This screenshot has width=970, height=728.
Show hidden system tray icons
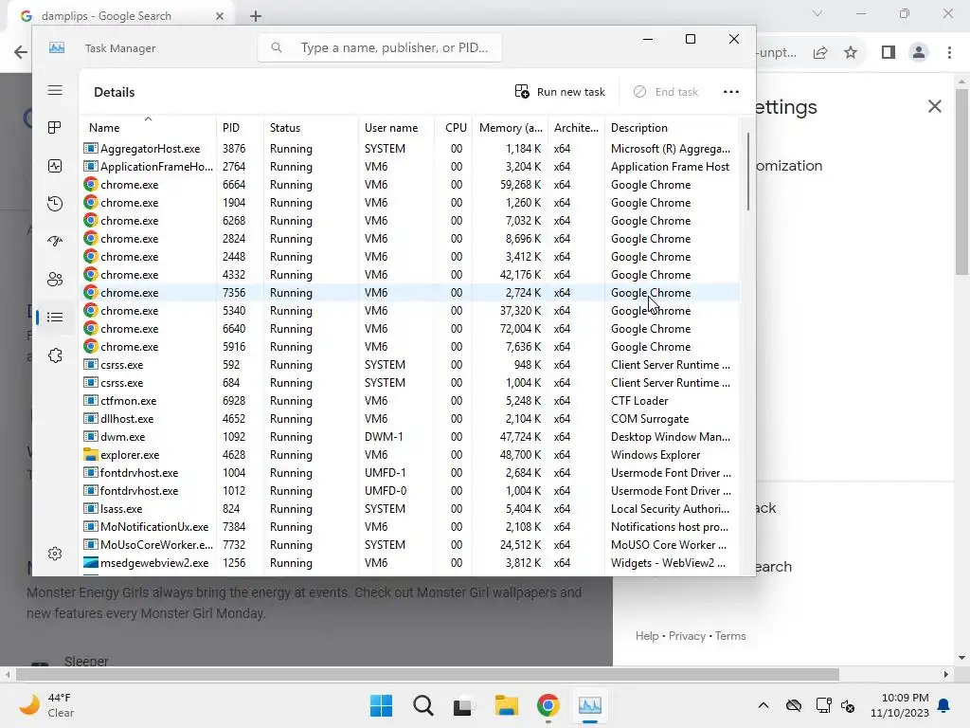pos(763,705)
